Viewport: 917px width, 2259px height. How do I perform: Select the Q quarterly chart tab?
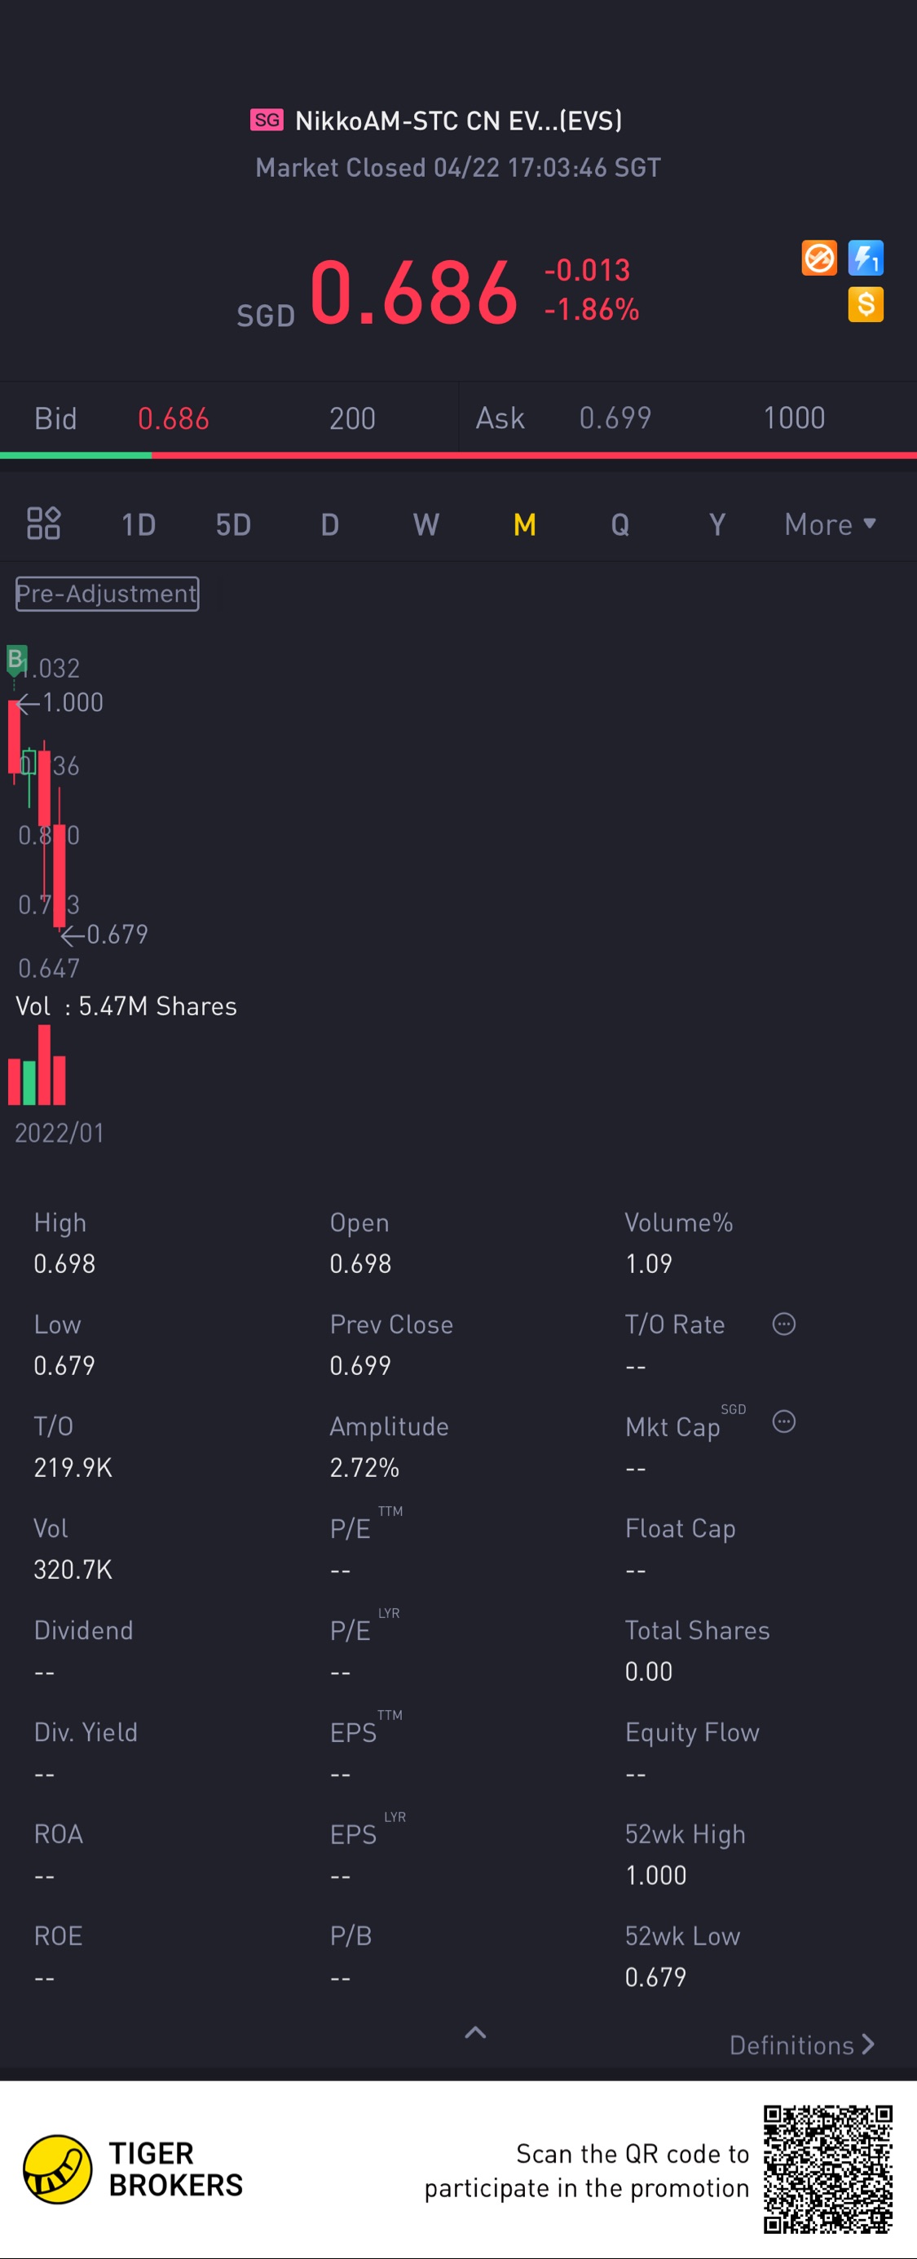619,524
